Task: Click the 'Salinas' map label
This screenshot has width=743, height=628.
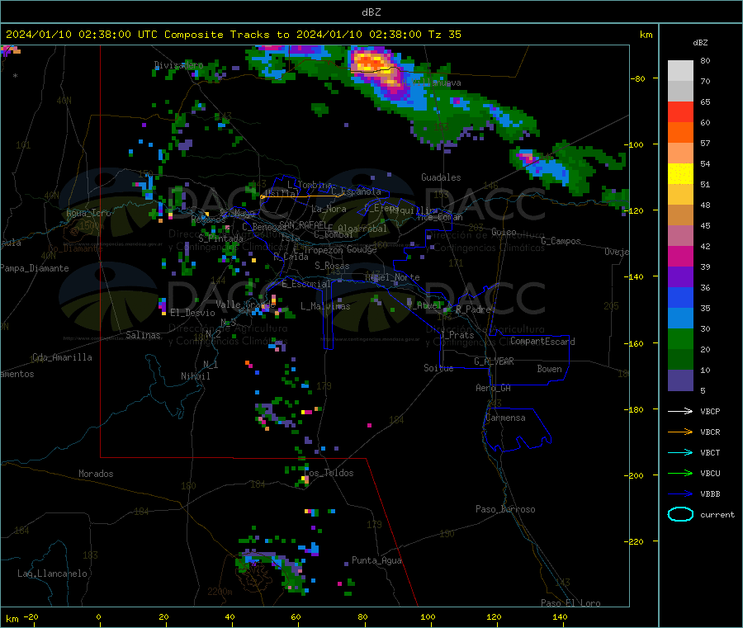Action: (x=143, y=335)
